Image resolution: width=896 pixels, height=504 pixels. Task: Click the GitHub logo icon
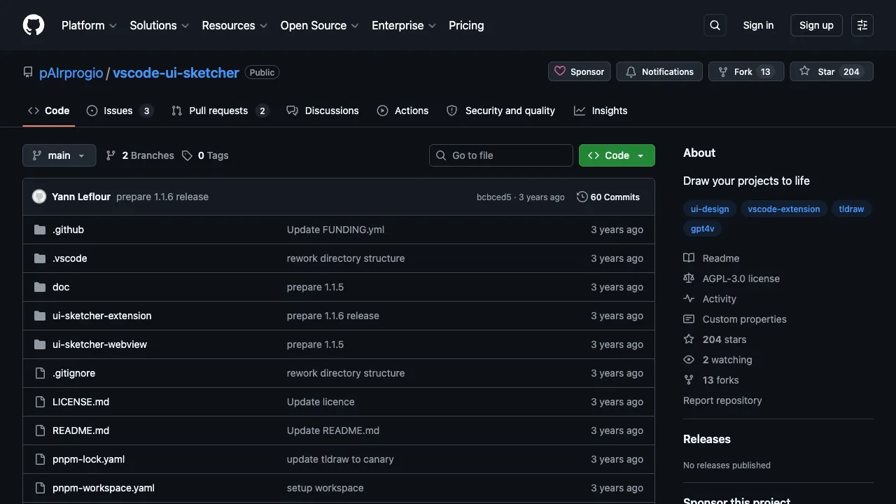[x=34, y=25]
